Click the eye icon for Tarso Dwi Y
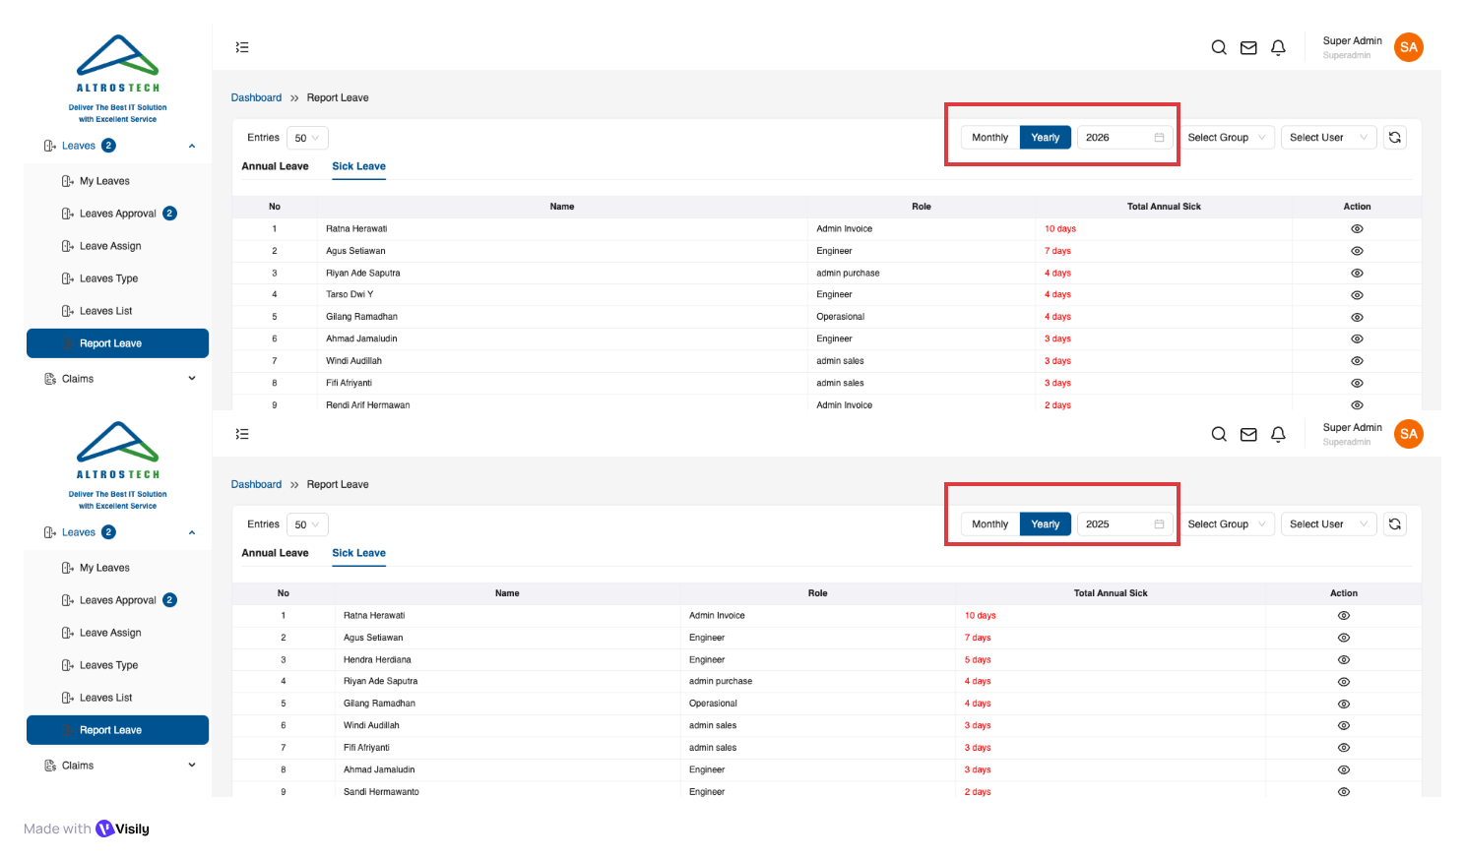Viewport: 1465px width, 860px height. click(1357, 295)
